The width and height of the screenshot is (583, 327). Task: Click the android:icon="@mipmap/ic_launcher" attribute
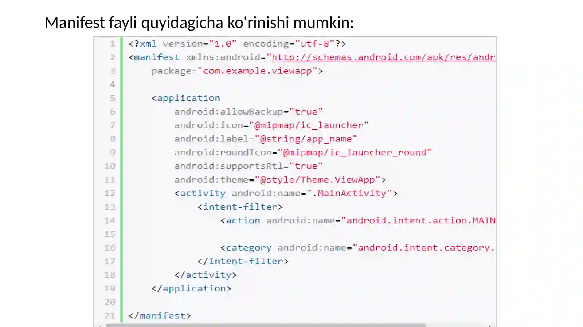[x=271, y=125]
